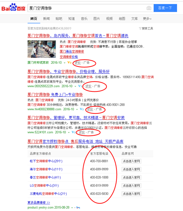Expand dropdown arrow after www.hk4000238888.com
Image resolution: width=183 pixels, height=211 pixels.
(77, 109)
